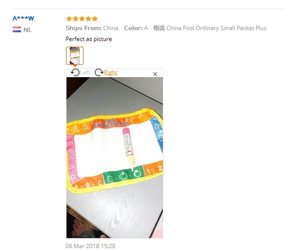The image size is (285, 251).
Task: Close the enlarged review photo
Action: click(x=155, y=74)
